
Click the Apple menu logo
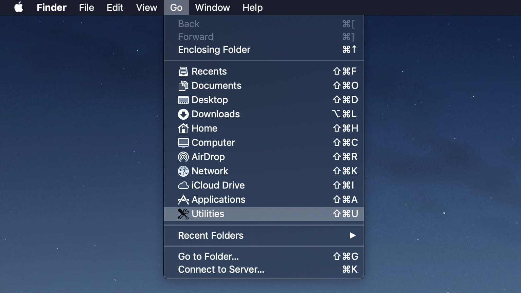pyautogui.click(x=18, y=7)
